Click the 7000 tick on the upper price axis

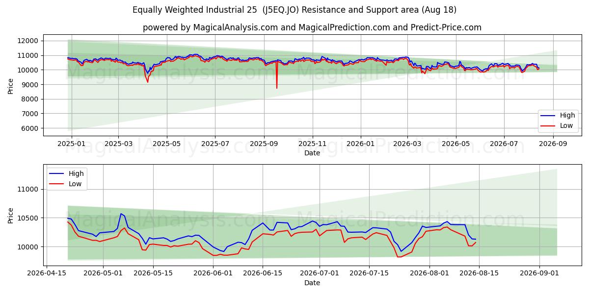pos(30,114)
